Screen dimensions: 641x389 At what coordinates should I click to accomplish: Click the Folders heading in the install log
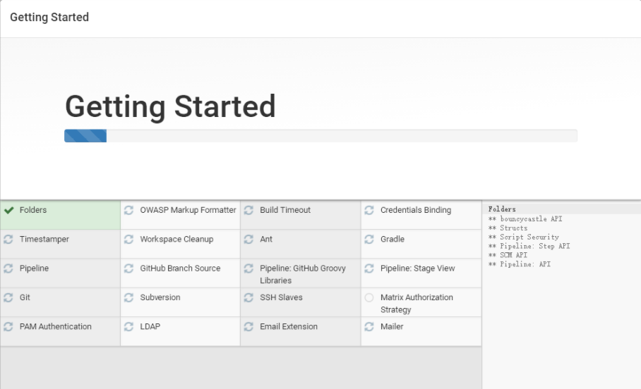[502, 209]
